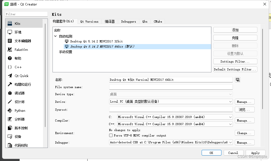Viewport: 271px width, 161px height.
Task: Switch to the CMake tab
Action: 158,21
